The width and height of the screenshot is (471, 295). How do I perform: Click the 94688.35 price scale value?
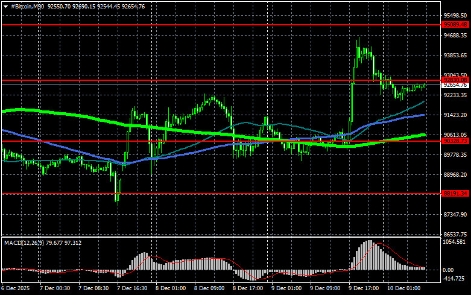pos(455,36)
